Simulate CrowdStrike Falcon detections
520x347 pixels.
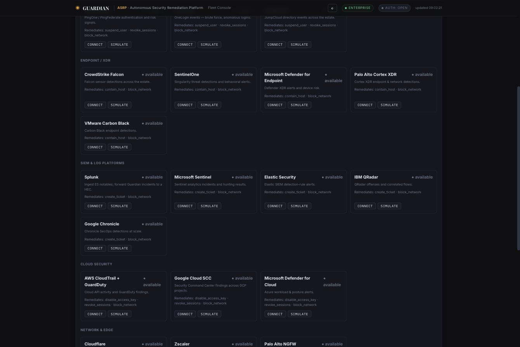tap(120, 105)
